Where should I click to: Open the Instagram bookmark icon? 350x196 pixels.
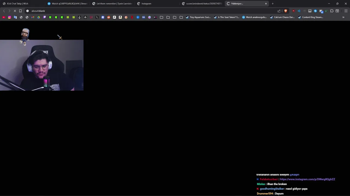[x=9, y=17]
